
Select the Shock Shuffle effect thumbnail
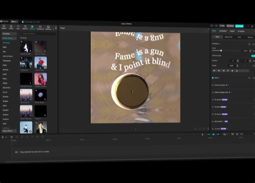(26, 47)
